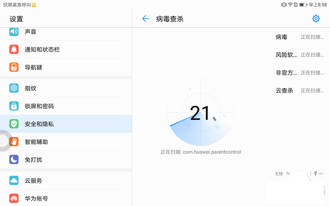Tap the blue back arrow beside 病毒查杀

(146, 19)
